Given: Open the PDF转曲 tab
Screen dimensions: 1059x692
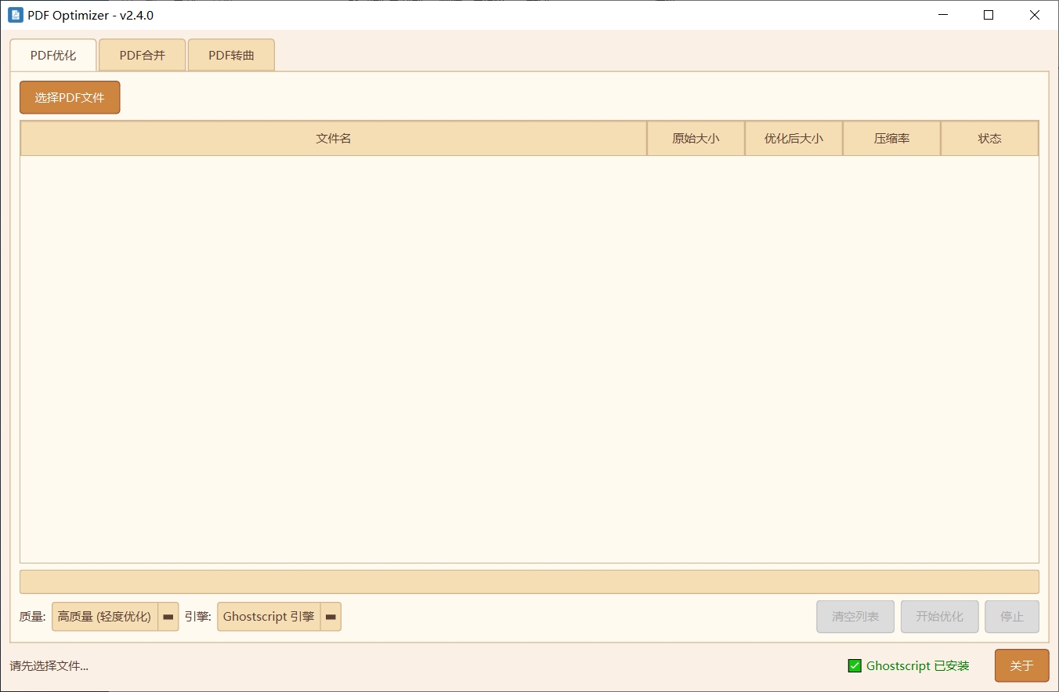Looking at the screenshot, I should (x=231, y=56).
